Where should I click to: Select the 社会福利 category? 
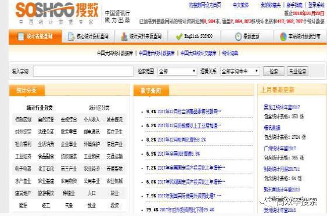coord(23,144)
